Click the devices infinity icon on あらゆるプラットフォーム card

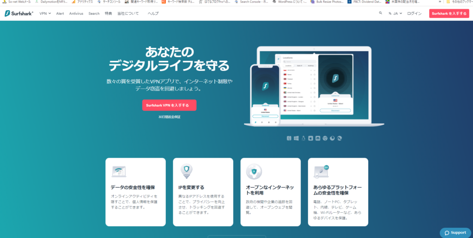pyautogui.click(x=321, y=172)
